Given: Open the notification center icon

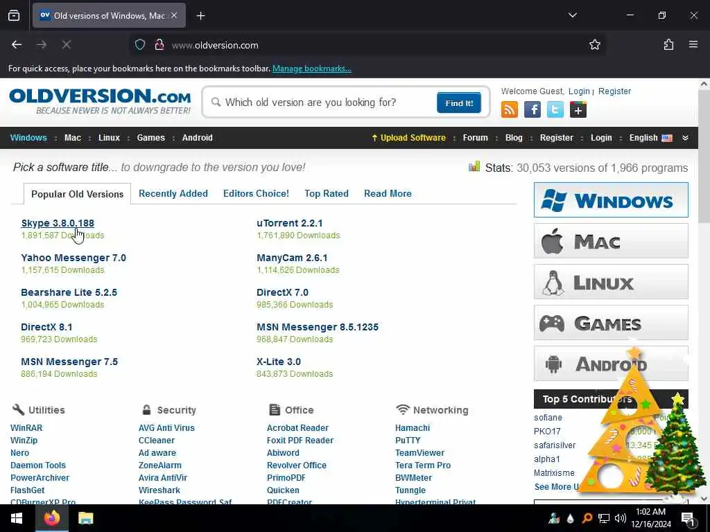Looking at the screenshot, I should pyautogui.click(x=688, y=519).
